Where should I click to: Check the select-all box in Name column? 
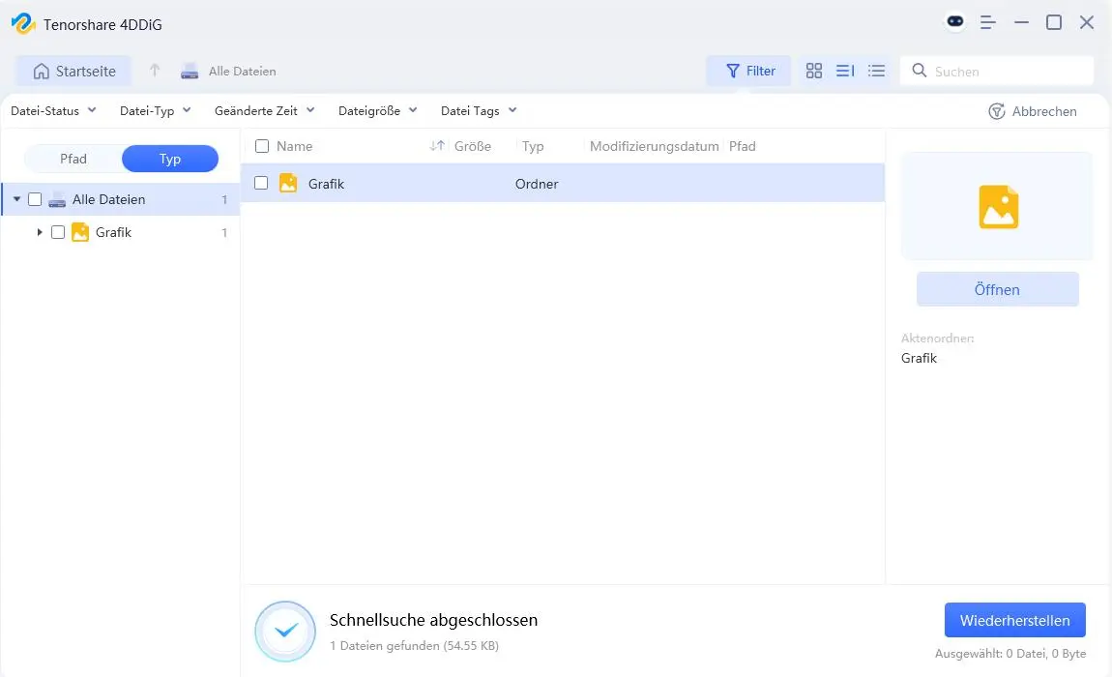tap(260, 146)
